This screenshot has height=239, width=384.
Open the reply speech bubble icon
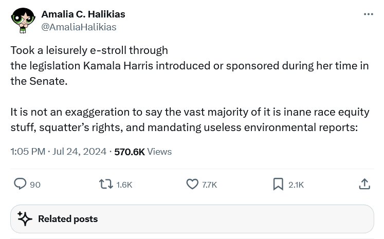(20, 184)
